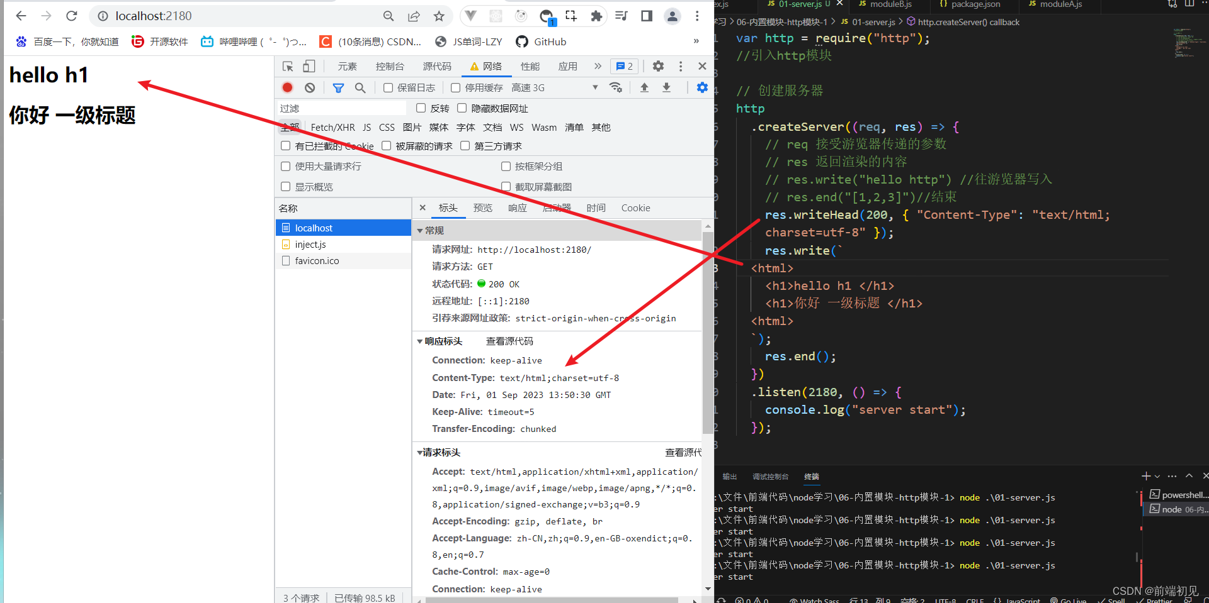
Task: Click the export HAR download icon
Action: [x=666, y=87]
